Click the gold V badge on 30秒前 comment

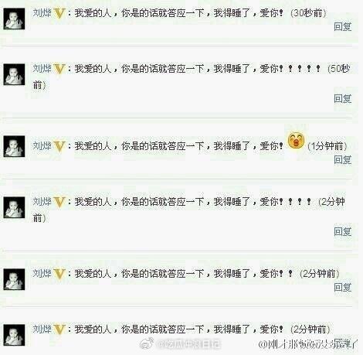point(59,13)
